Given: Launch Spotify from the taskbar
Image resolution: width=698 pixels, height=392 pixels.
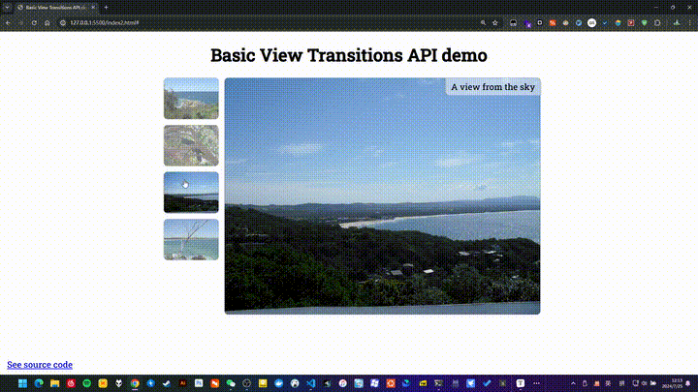Looking at the screenshot, I should point(86,383).
